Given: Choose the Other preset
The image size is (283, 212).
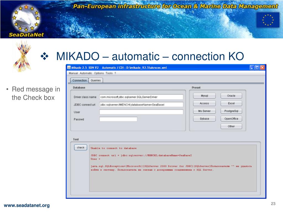Looking at the screenshot, I should [x=231, y=126].
